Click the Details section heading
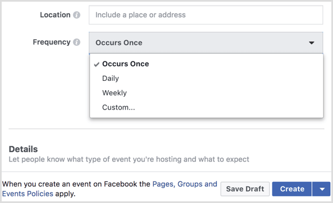 click(23, 149)
